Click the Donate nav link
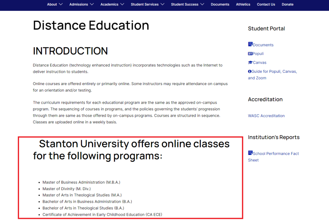The width and height of the screenshot is (329, 220). 288,5
